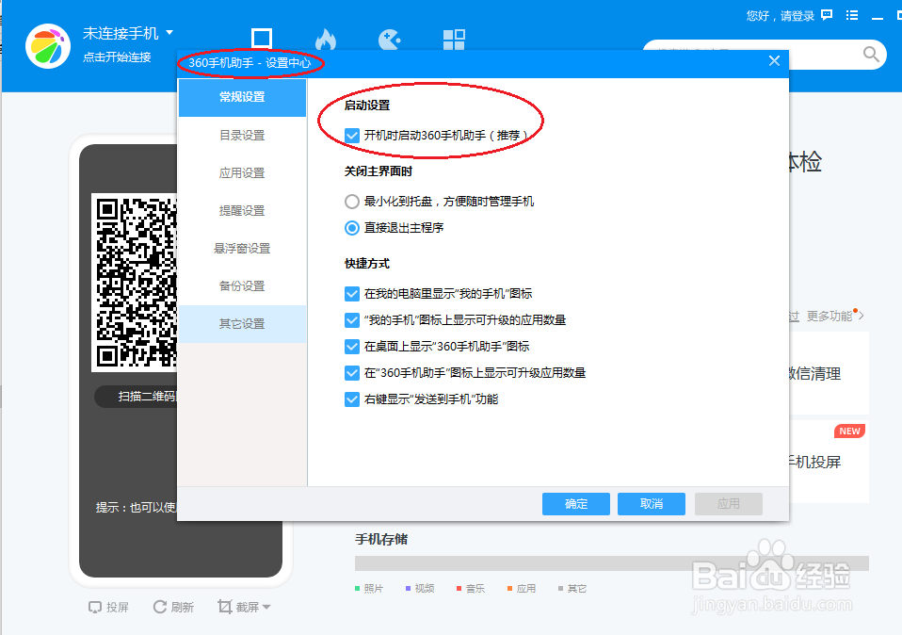Open the flame hot apps icon
902x635 pixels.
(x=326, y=40)
